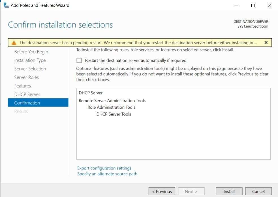This screenshot has height=197, width=278.
Task: Click the wizard icon in title bar
Action: click(x=7, y=5)
